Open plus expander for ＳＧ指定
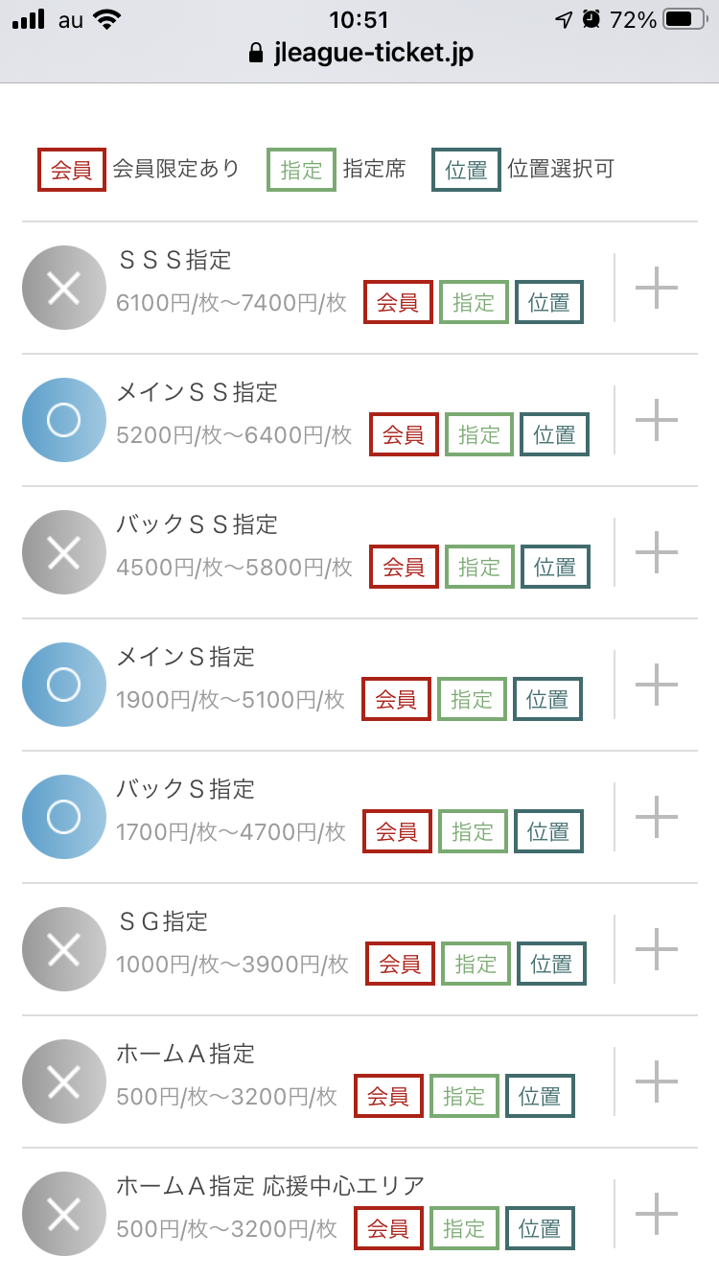719x1279 pixels. click(x=657, y=949)
